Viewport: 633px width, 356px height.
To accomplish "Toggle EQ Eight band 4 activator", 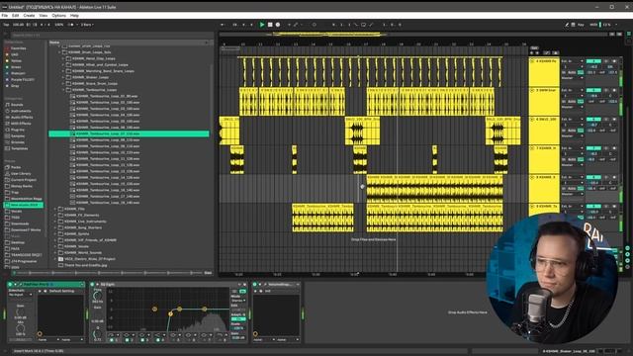I will pyautogui.click(x=157, y=340).
